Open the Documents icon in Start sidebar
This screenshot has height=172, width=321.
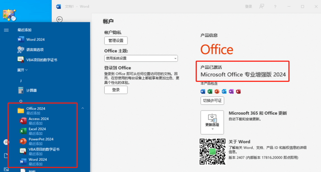tap(6, 156)
